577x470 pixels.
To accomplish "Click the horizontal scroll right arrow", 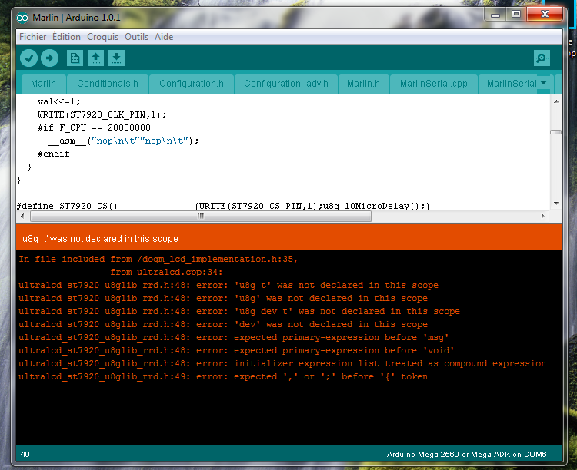I will (543, 216).
